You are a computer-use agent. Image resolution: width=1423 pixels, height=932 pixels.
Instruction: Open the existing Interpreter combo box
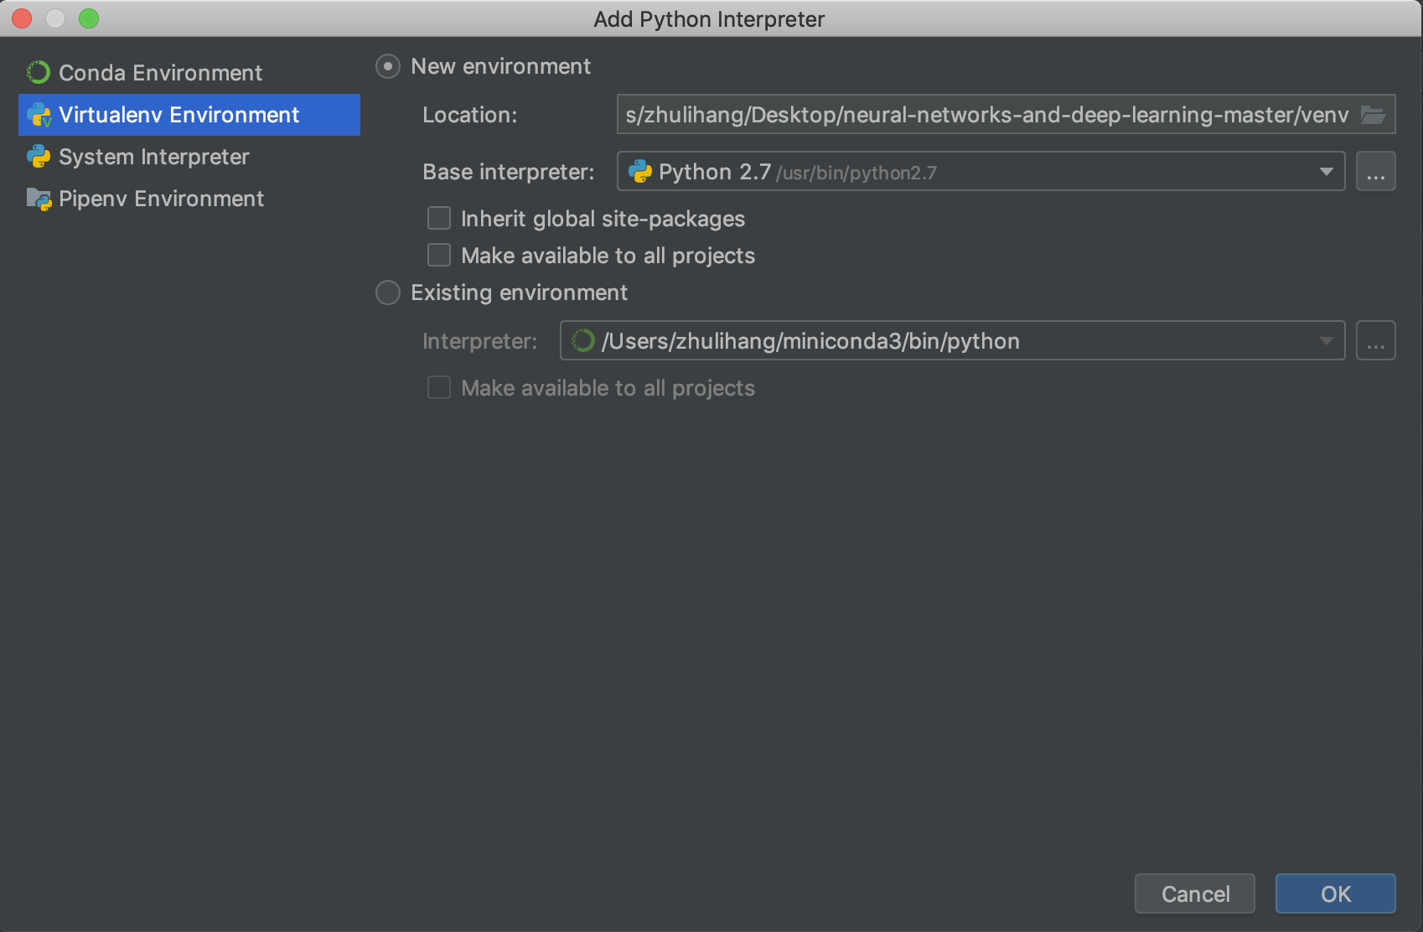coord(952,341)
